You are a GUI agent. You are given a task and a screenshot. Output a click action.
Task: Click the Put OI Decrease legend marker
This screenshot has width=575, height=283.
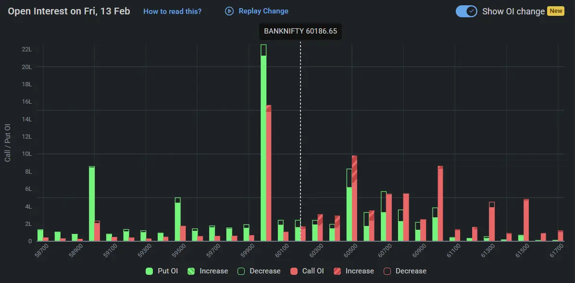(x=240, y=271)
